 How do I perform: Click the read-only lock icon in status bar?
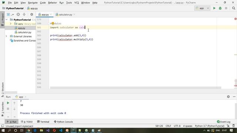pos(228,126)
